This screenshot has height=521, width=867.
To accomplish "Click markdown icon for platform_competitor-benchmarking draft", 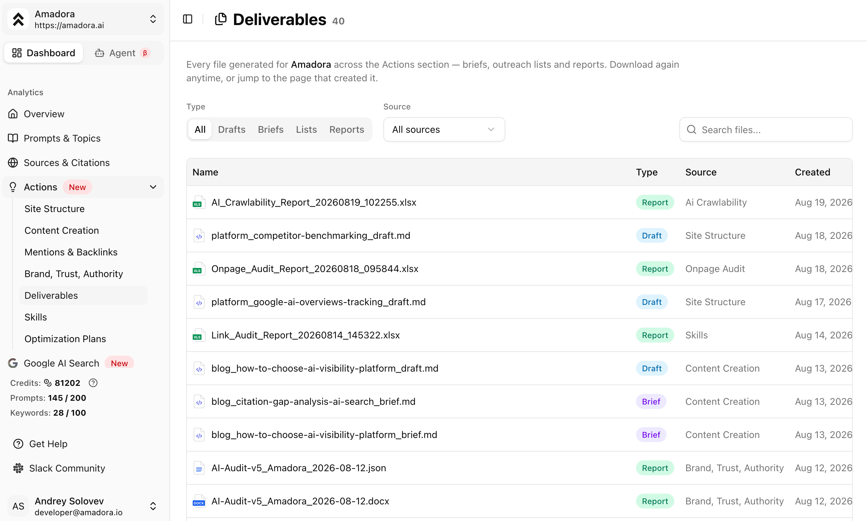I will click(199, 235).
